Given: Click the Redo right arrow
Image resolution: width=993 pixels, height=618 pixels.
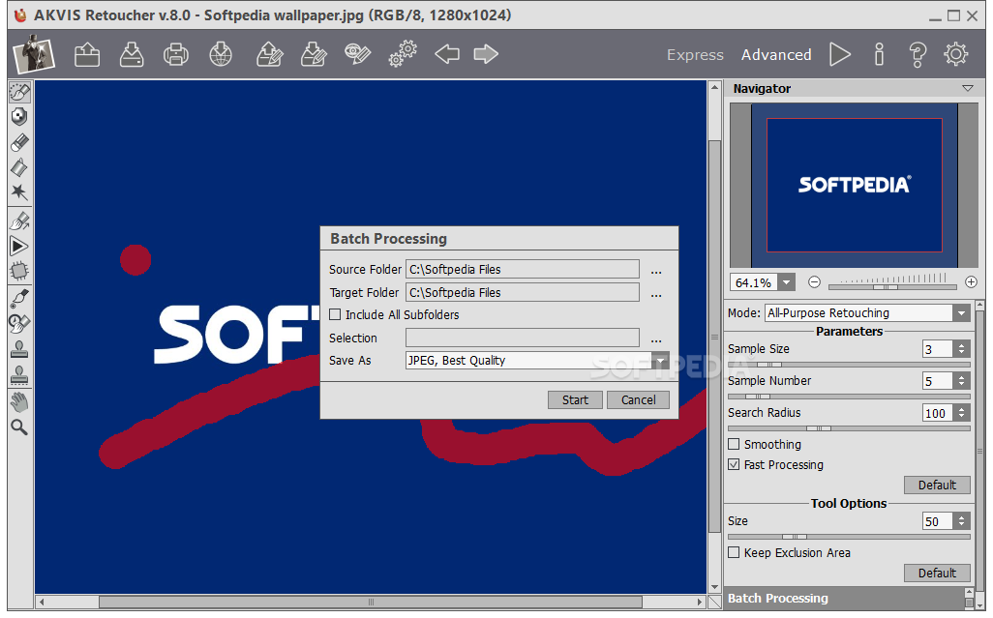Looking at the screenshot, I should [486, 54].
